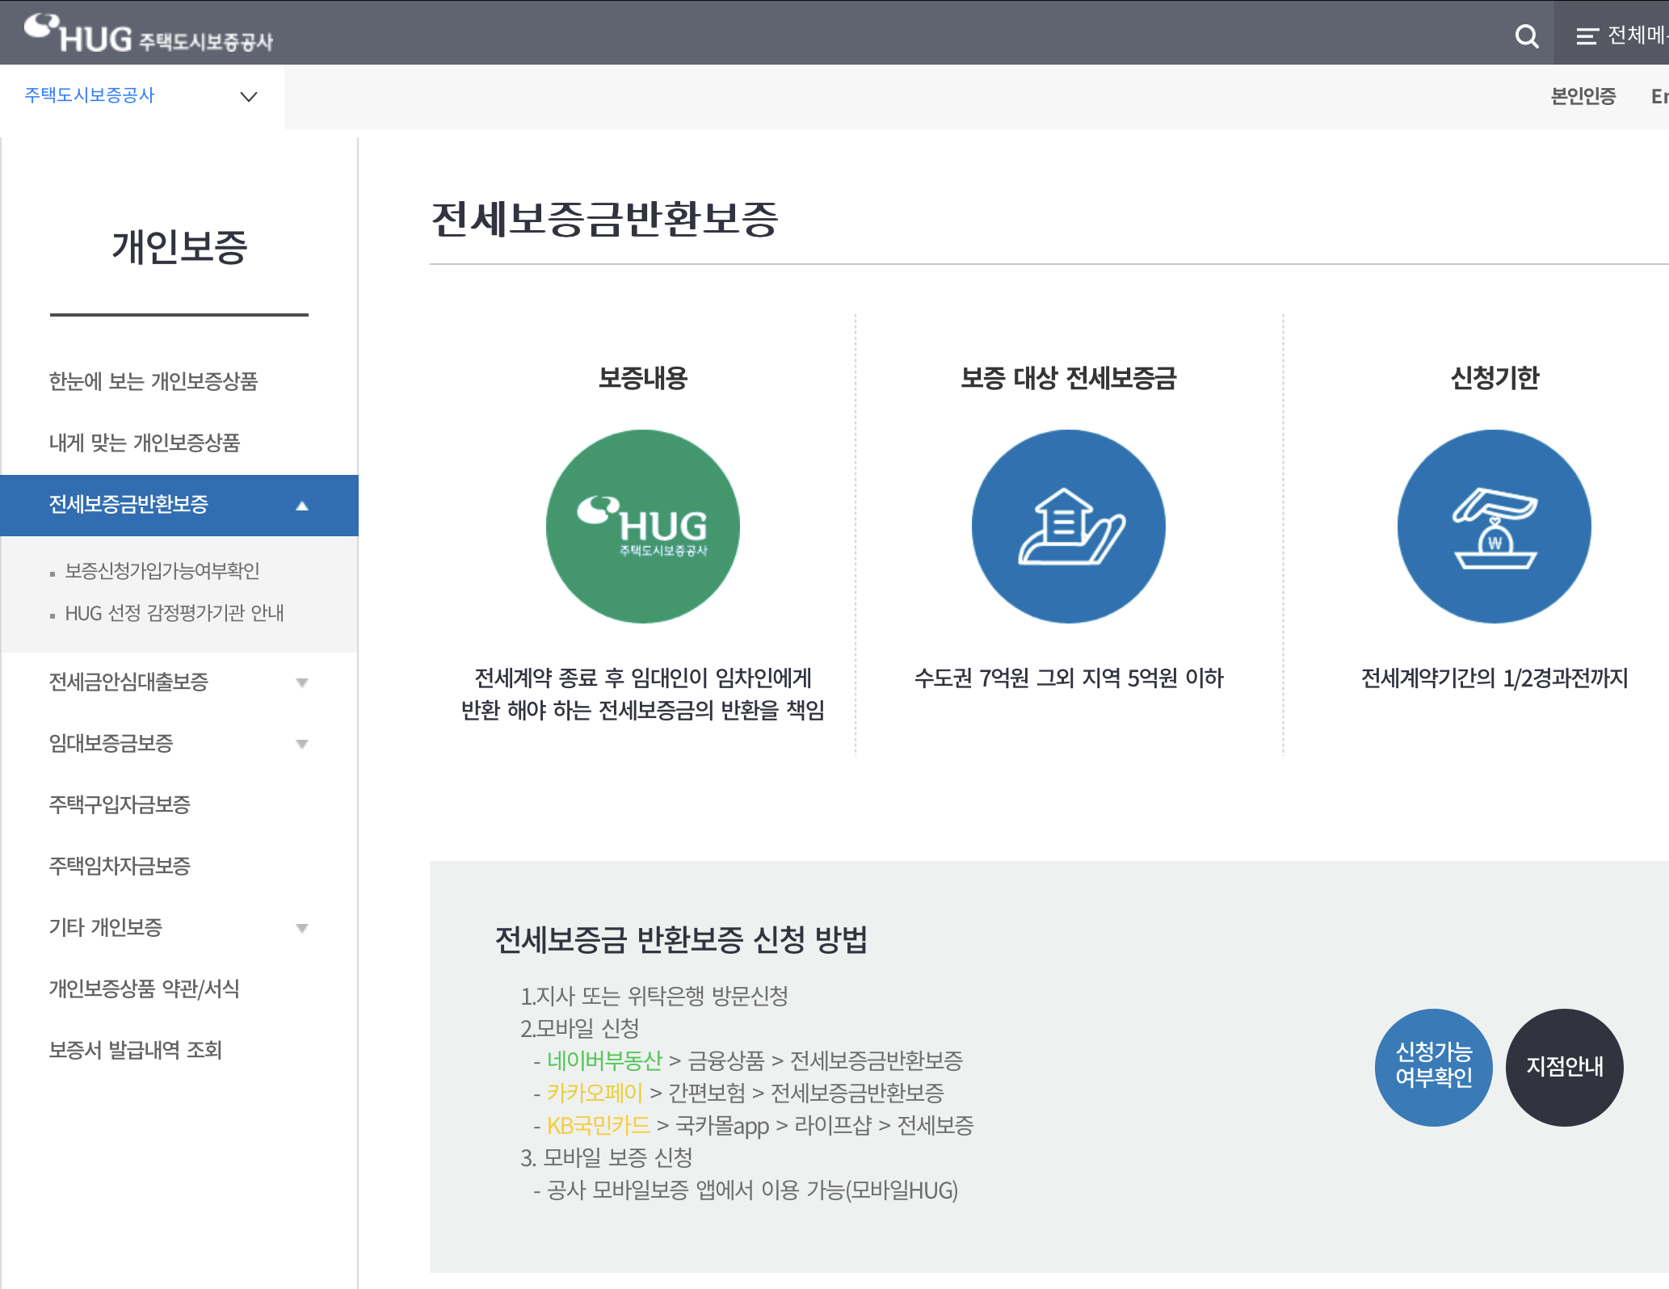
Task: Click text 1.지사 또는 위탁은행 방문신청
Action: point(654,996)
